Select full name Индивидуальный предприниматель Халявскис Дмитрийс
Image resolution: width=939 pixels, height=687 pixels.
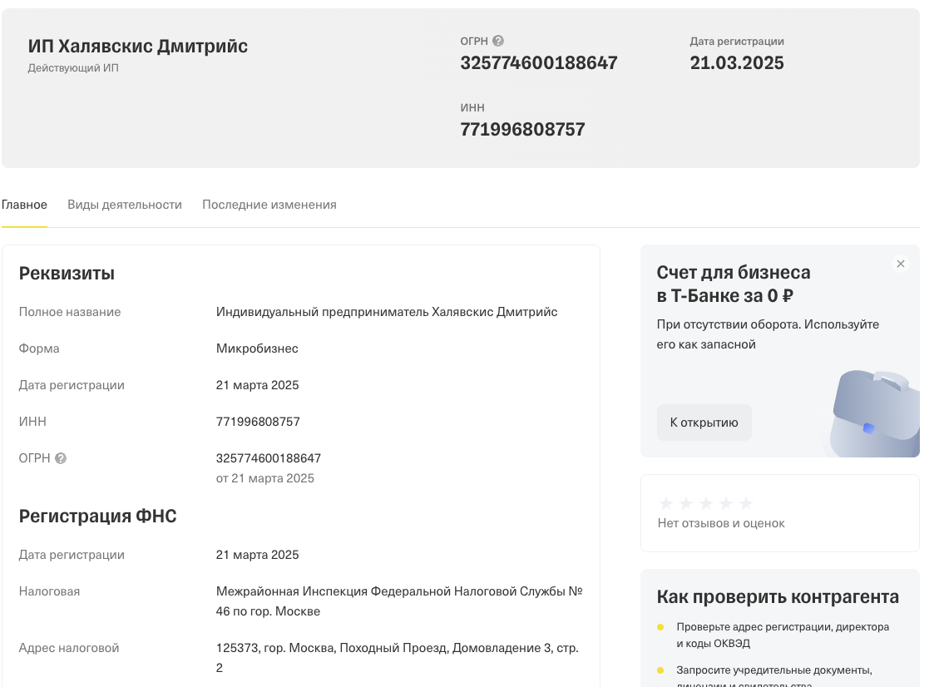tap(386, 312)
